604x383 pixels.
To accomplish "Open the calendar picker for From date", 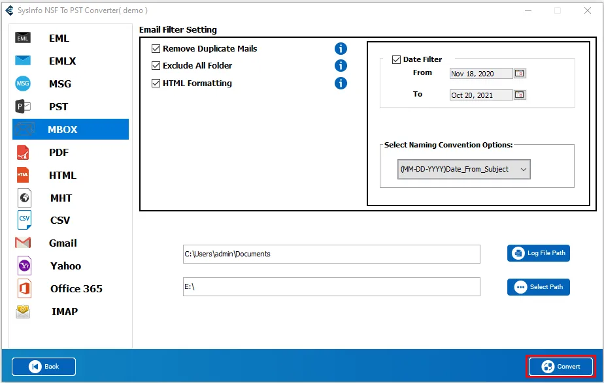I will click(x=520, y=74).
